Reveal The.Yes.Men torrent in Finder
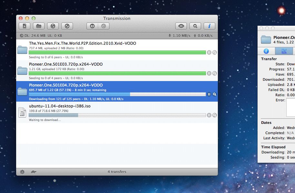 [x=215, y=52]
